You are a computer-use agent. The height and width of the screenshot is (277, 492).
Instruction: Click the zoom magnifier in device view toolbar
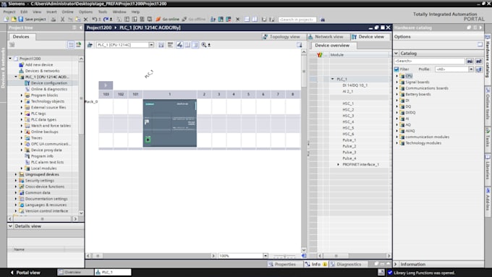tap(204, 45)
